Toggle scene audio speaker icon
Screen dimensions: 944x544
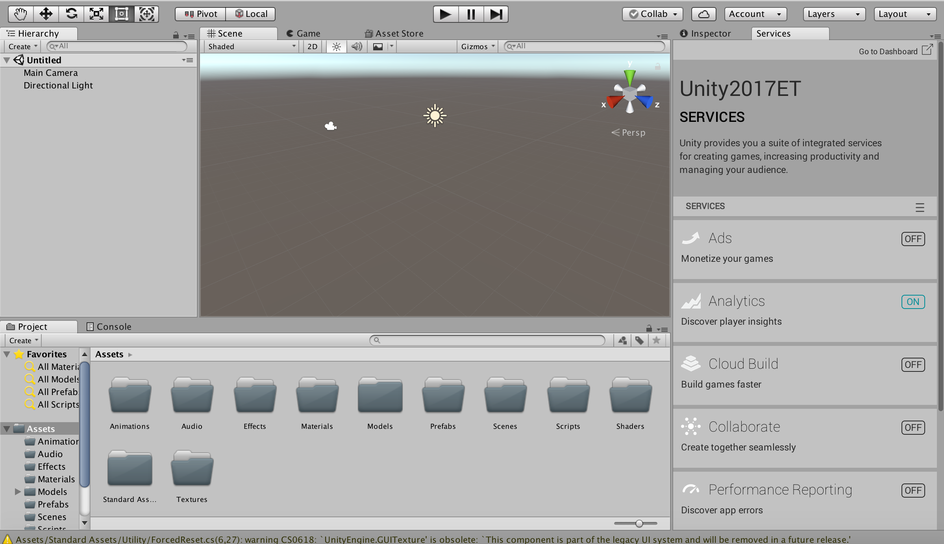(x=357, y=46)
